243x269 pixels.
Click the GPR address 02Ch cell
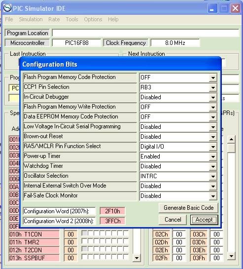coord(161,234)
